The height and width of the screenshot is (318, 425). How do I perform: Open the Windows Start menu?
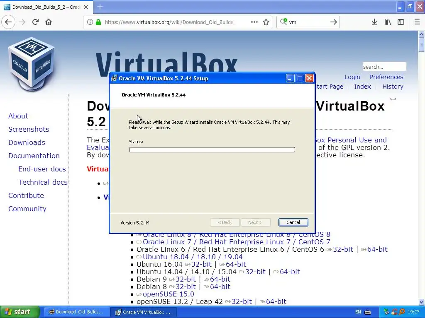coord(20,312)
